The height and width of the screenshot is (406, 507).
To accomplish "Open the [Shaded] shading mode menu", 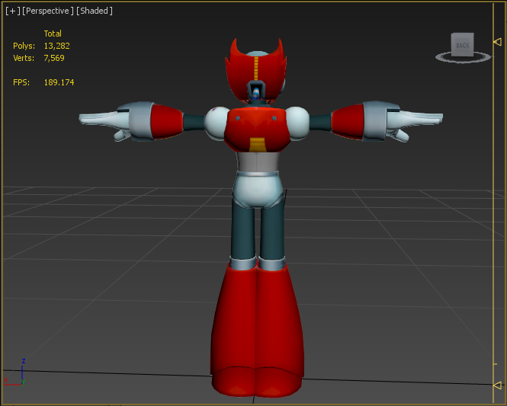I will [x=95, y=11].
